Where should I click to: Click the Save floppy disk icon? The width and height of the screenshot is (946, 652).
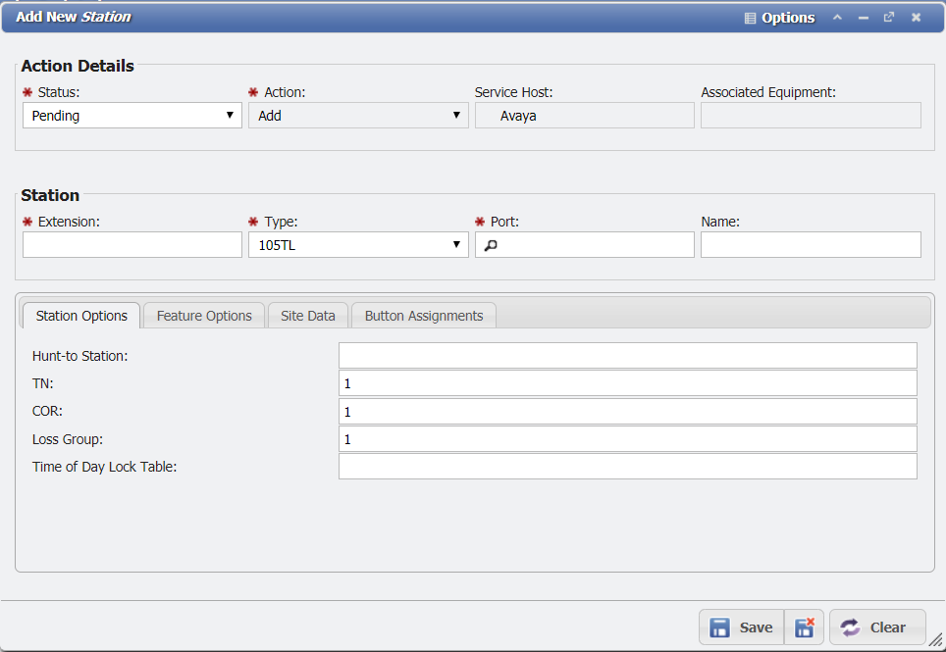click(x=722, y=627)
